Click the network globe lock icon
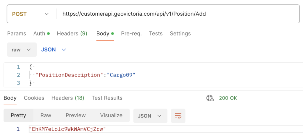Image resolution: width=303 pixels, height=140 pixels. pyautogui.click(x=210, y=98)
